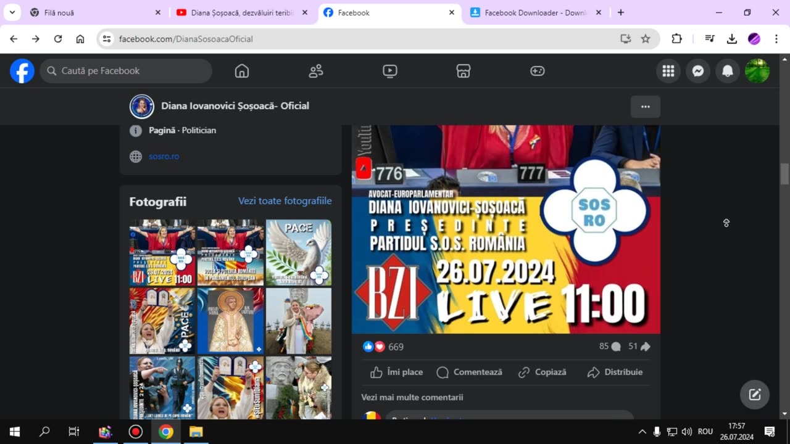Expand the tab search dropdown arrow
This screenshot has height=444, width=790.
(12, 12)
